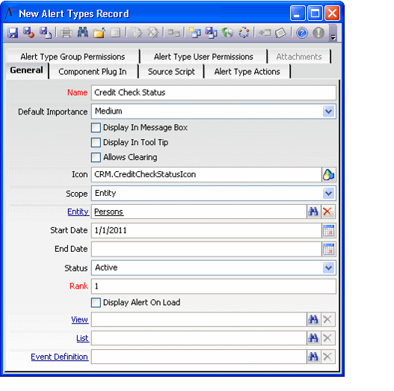Open the icon picker beside Icon field
Screen dimensions: 394x391
click(x=329, y=175)
